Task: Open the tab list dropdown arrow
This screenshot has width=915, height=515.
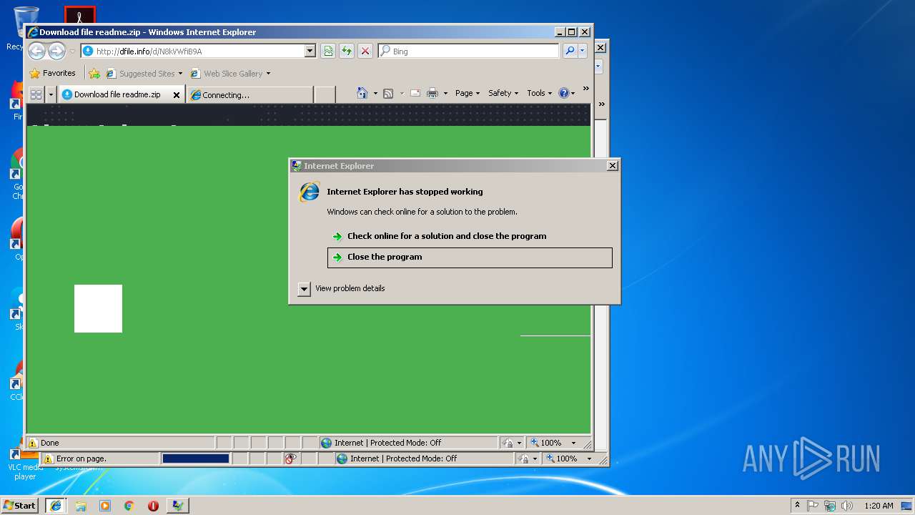Action: (x=51, y=94)
